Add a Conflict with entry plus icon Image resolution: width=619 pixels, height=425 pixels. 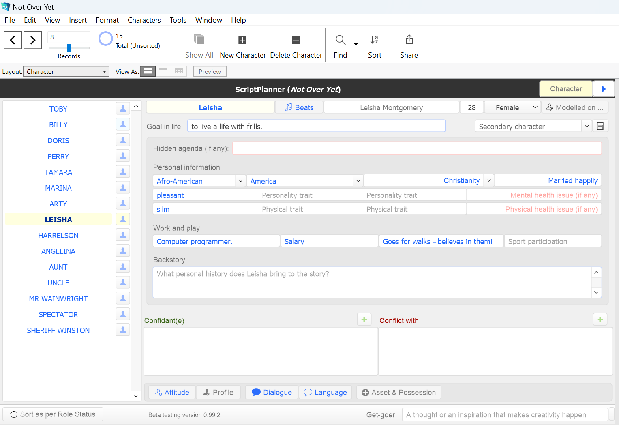(x=600, y=320)
